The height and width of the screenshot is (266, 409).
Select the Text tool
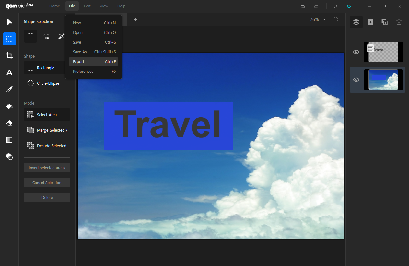coord(9,72)
